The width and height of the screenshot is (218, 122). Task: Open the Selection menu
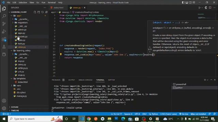23,2
